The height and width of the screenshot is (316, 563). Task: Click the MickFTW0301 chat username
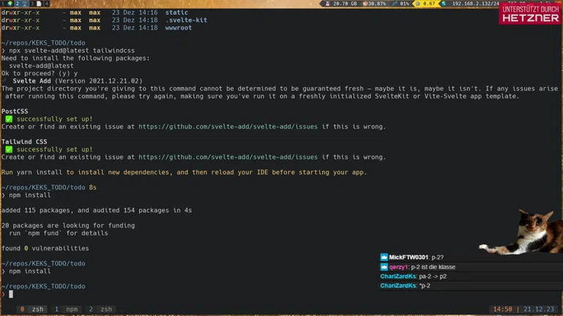(x=408, y=257)
